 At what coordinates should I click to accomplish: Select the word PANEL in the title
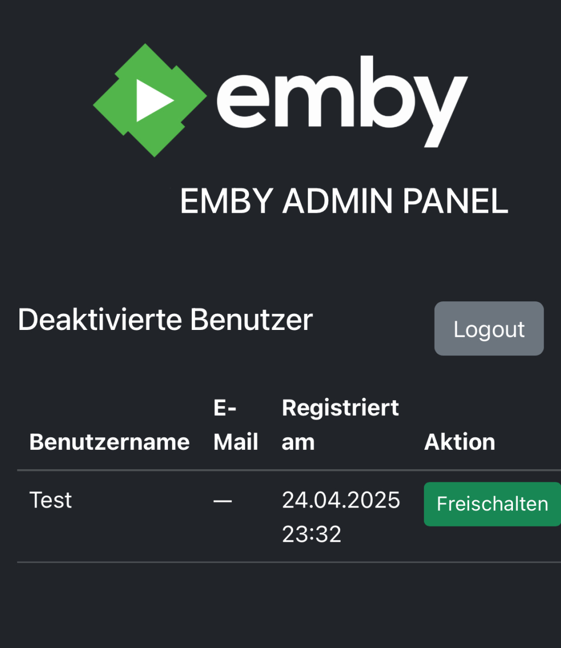[x=456, y=201]
